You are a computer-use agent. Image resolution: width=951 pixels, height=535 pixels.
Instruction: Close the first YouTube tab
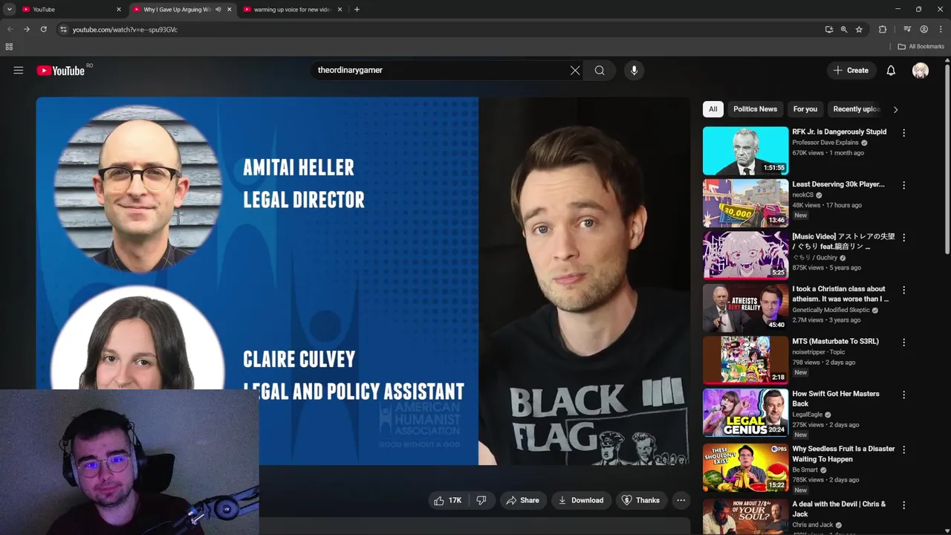click(x=119, y=10)
